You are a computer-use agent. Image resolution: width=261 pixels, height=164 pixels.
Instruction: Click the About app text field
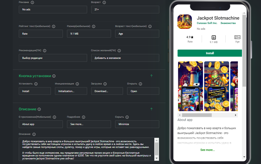click(x=41, y=124)
